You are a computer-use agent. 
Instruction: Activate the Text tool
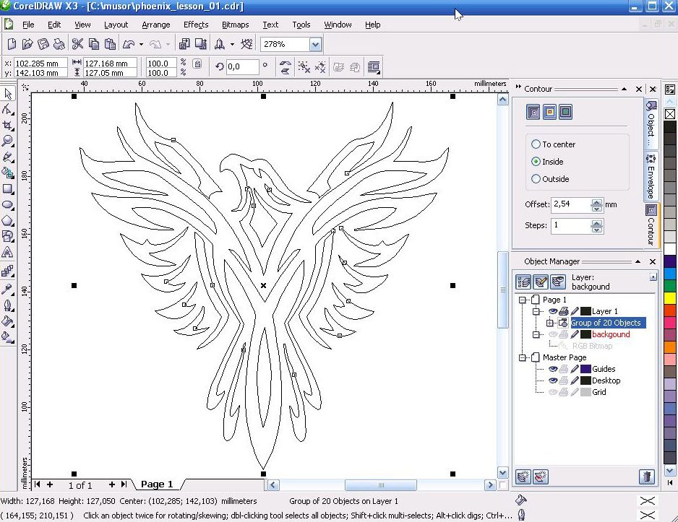click(x=8, y=252)
